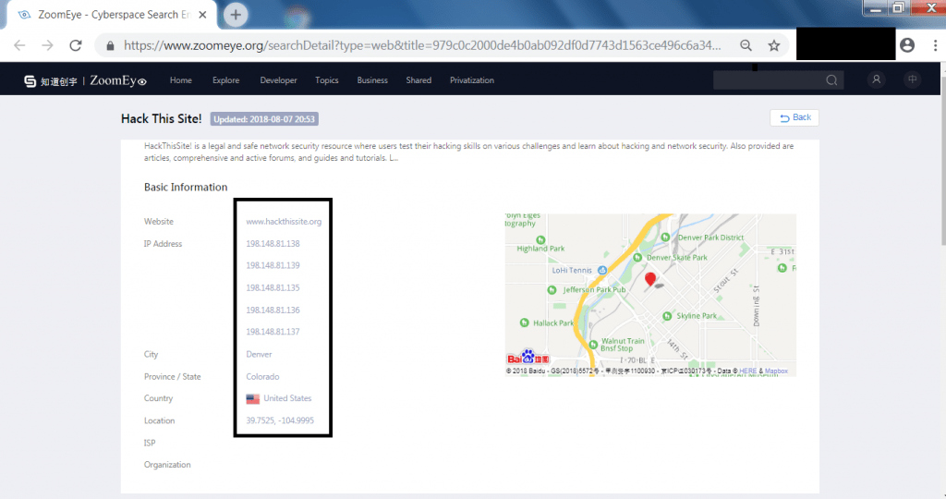946x499 pixels.
Task: Open the Shared menu item
Action: pos(418,80)
